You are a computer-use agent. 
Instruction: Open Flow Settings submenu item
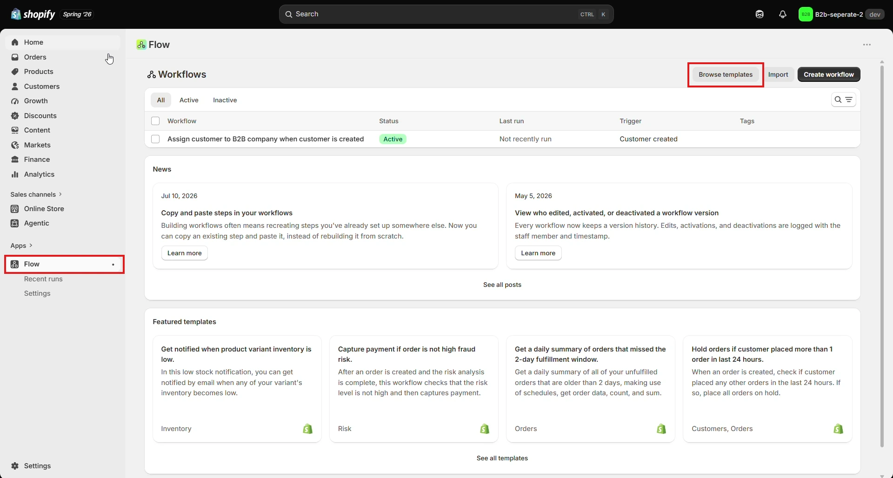click(x=37, y=293)
